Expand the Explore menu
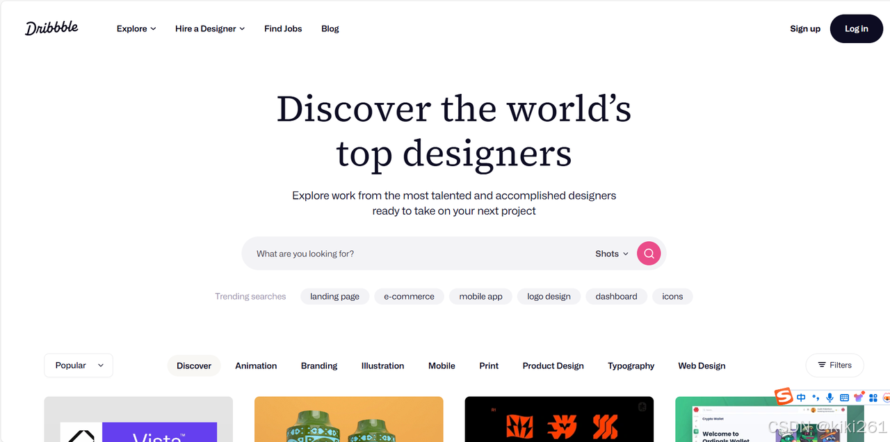890x442 pixels. click(136, 28)
